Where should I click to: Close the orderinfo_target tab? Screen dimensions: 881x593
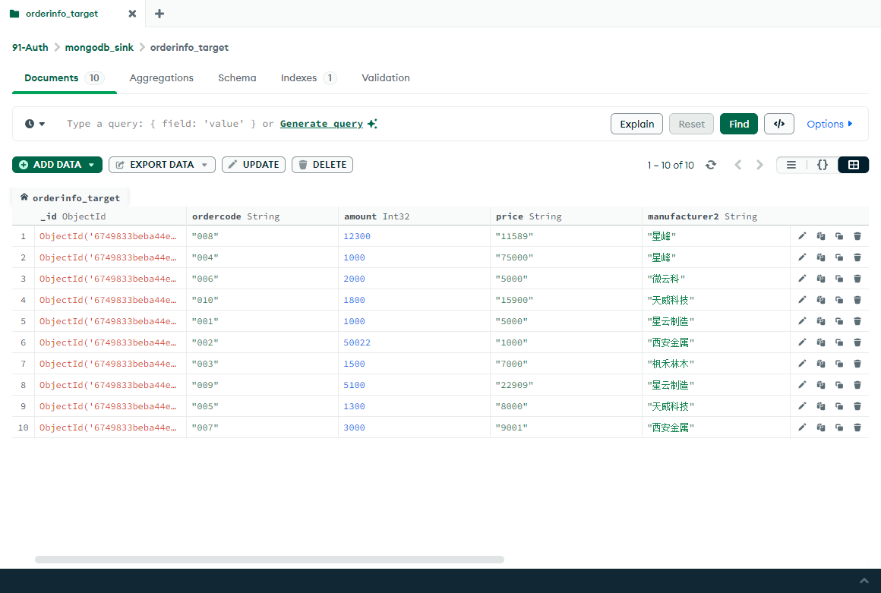(x=132, y=14)
